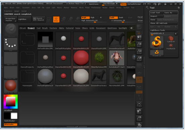Viewport: 185px width, 130px height.
Task: Click the Save As button
Action: tap(171, 13)
